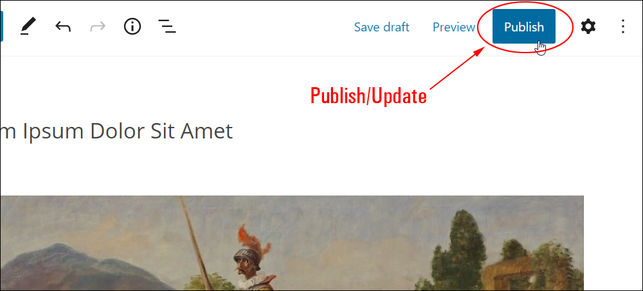Screen dimensions: 643x291
Task: Open the Preview dropdown
Action: click(453, 27)
